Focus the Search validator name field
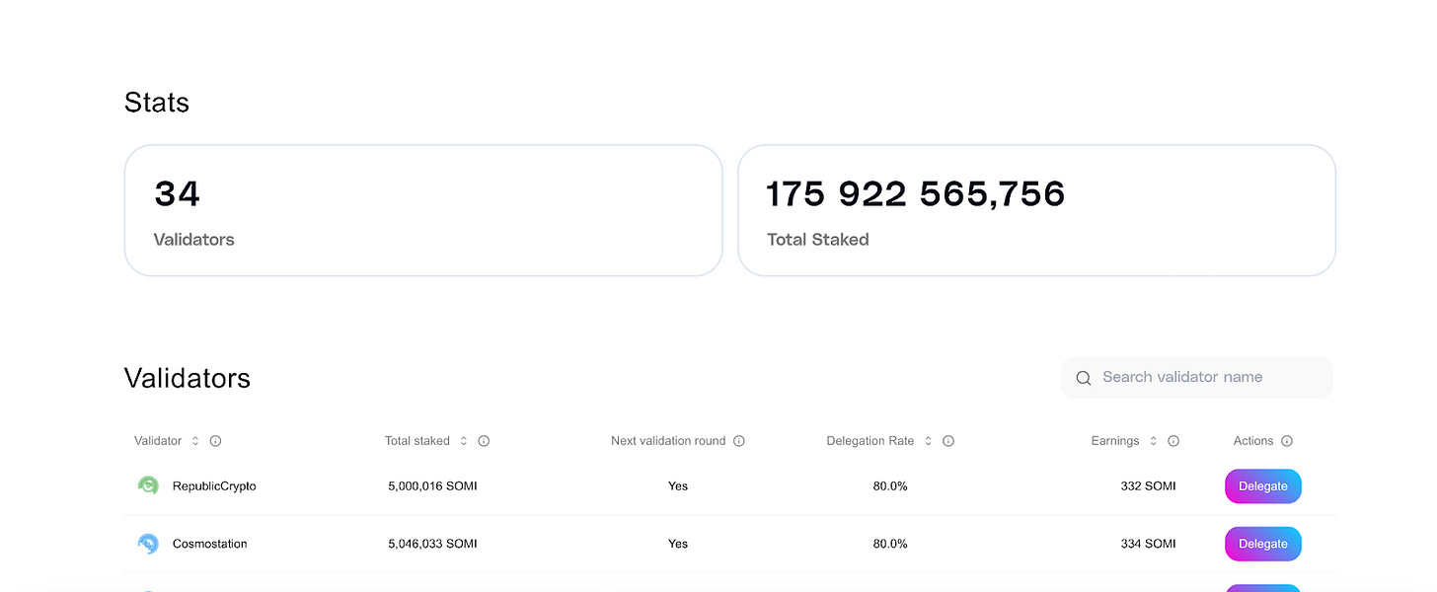This screenshot has height=592, width=1437. click(x=1196, y=378)
